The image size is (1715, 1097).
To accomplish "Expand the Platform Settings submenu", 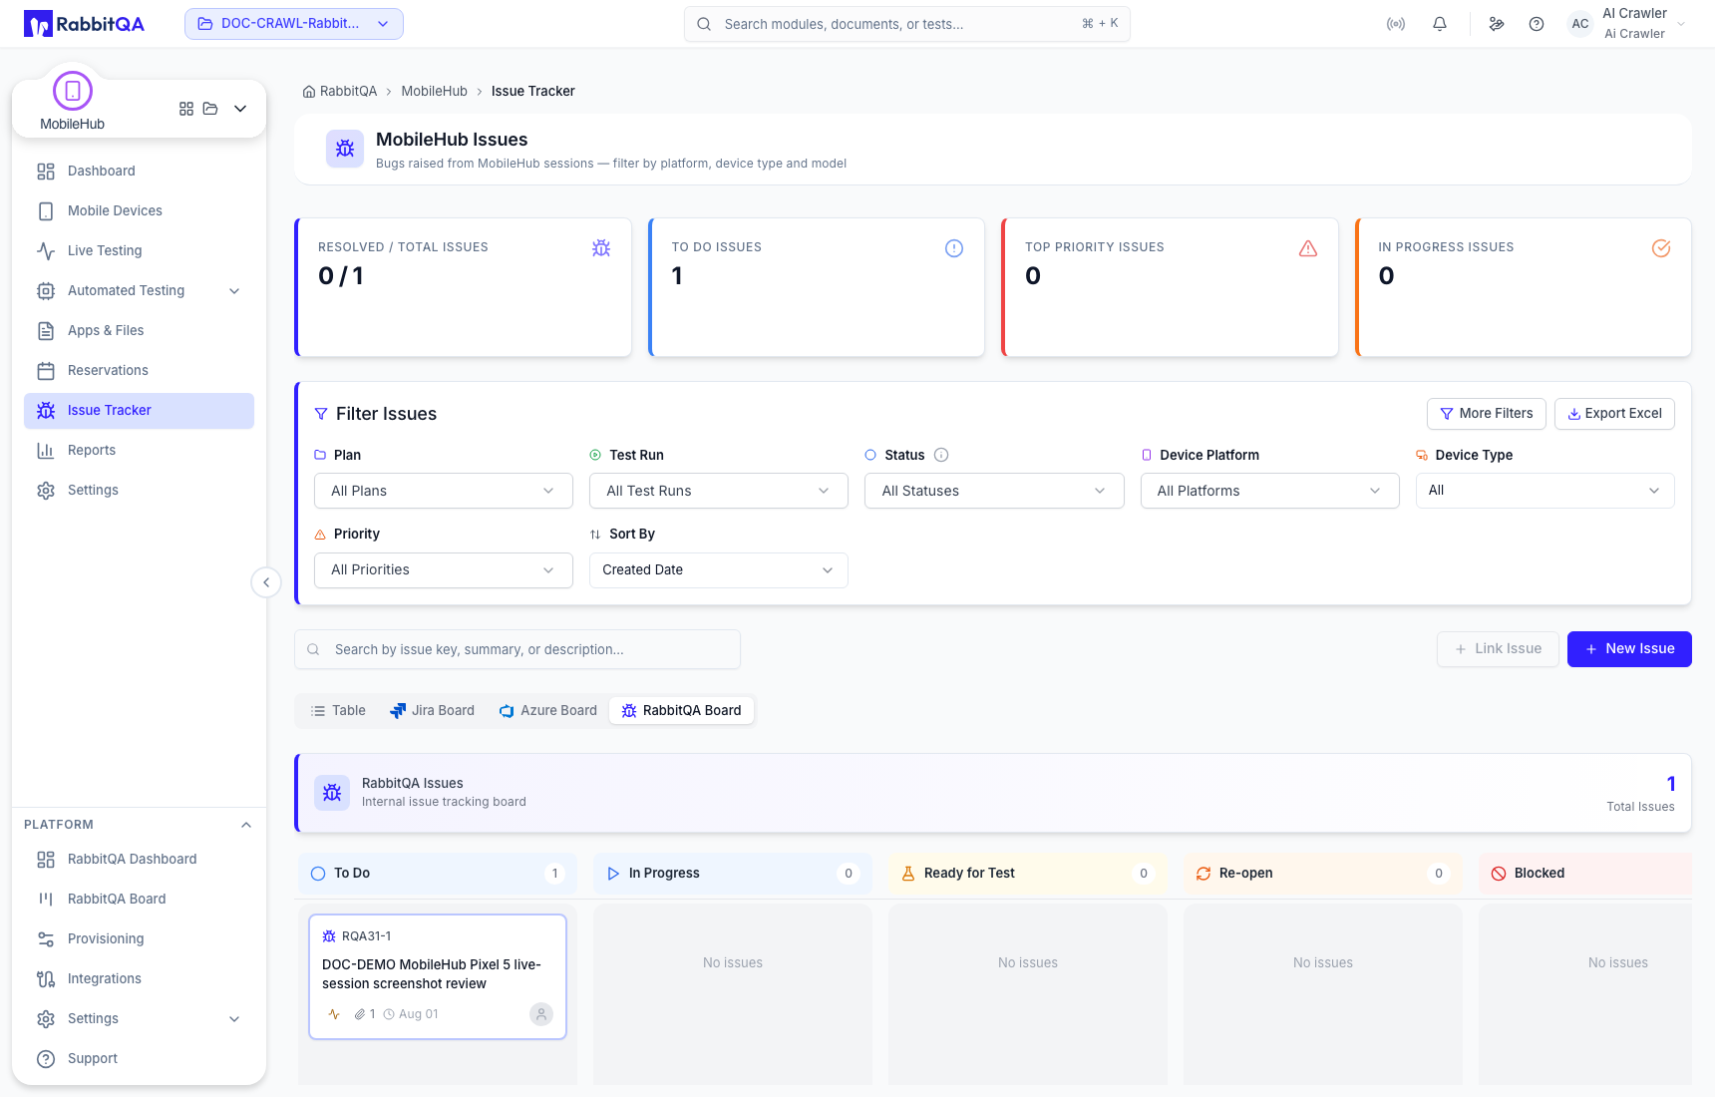I will coord(234,1019).
